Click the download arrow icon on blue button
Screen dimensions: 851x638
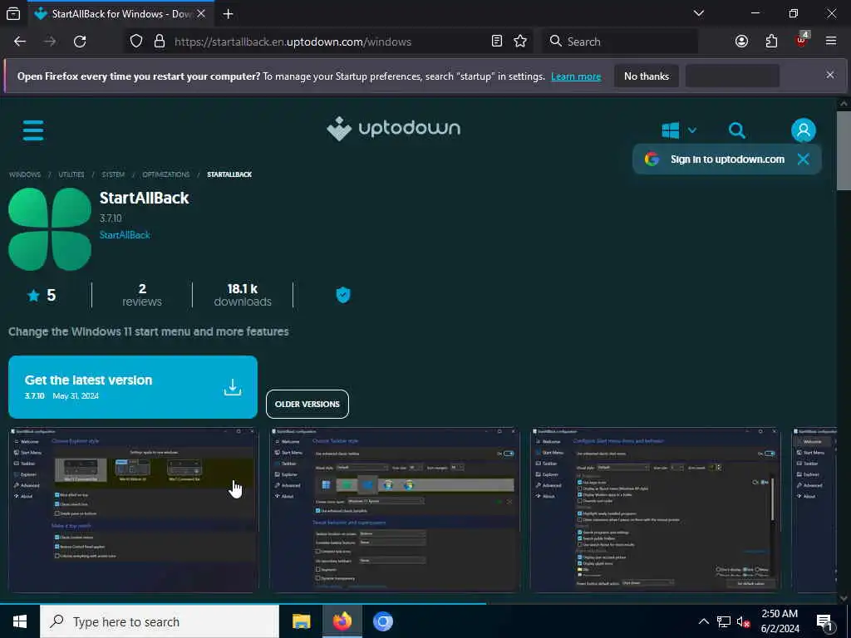(233, 387)
